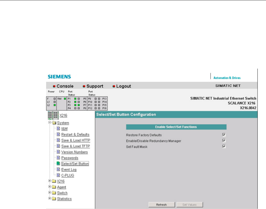Click the red bullet beside Logout
This screenshot has width=266, height=209.
114,86
